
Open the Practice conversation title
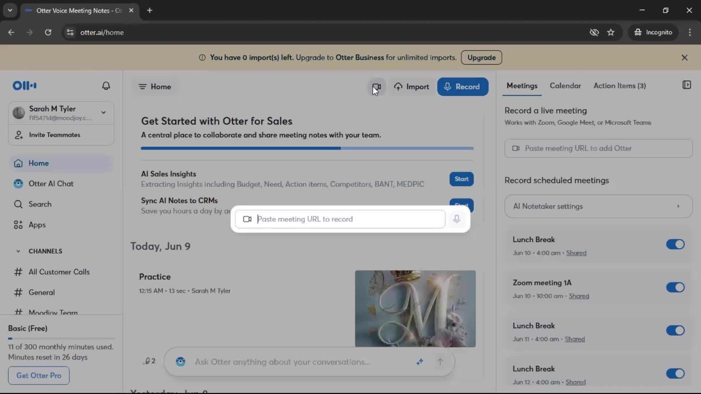pyautogui.click(x=155, y=277)
